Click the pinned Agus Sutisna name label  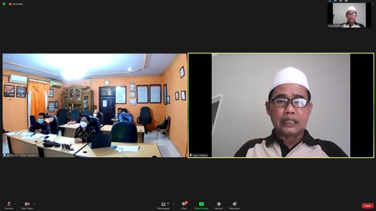pos(199,155)
